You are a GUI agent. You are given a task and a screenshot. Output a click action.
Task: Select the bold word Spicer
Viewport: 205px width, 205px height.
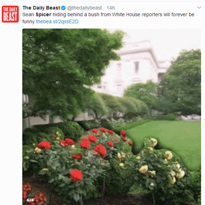[43, 15]
